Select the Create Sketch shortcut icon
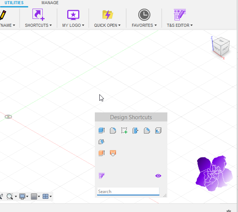The width and height of the screenshot is (238, 212). click(x=124, y=131)
